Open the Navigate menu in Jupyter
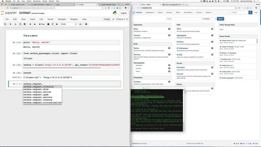The image size is (261, 147). (x=62, y=19)
